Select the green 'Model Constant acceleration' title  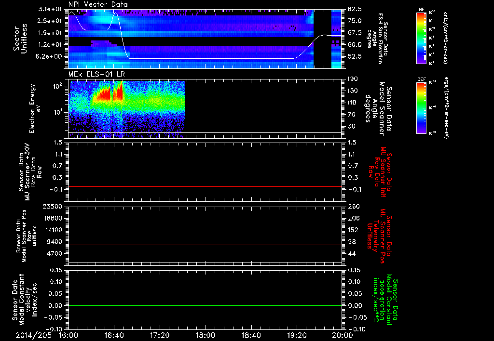386,301
